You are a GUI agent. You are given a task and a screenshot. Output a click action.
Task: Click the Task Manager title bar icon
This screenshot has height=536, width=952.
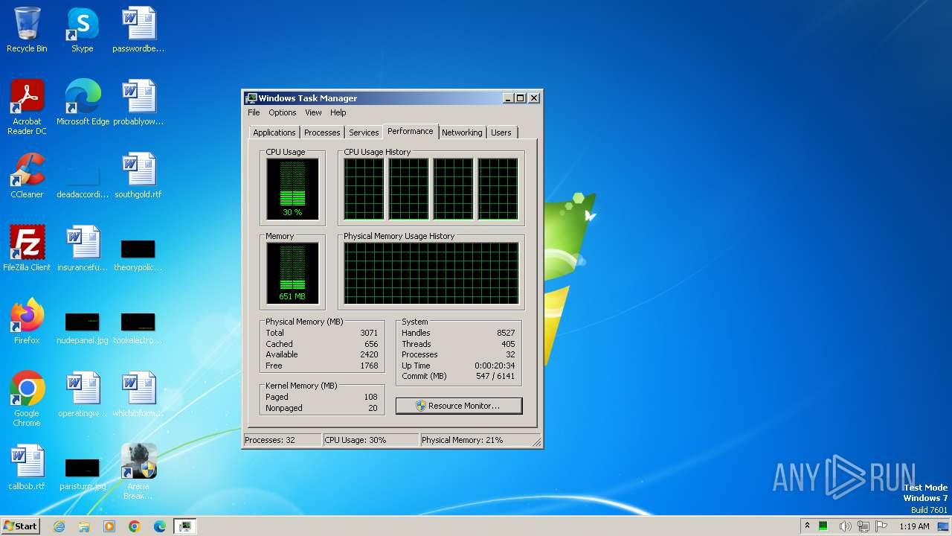pos(251,98)
